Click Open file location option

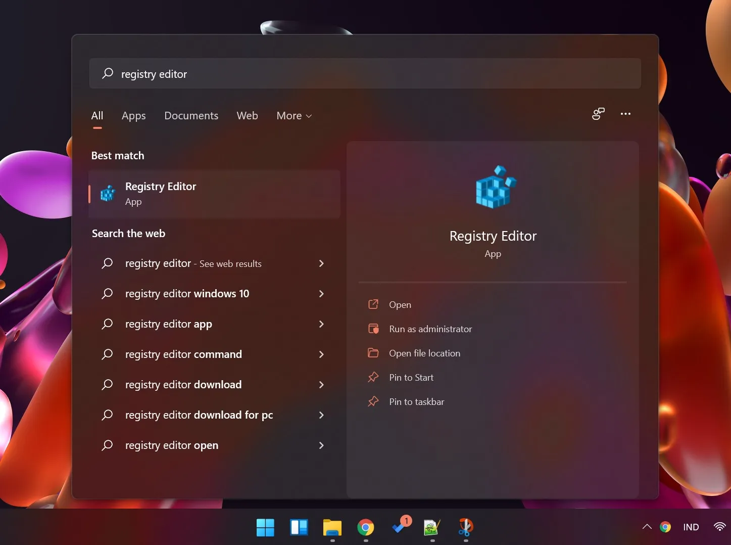pos(424,353)
